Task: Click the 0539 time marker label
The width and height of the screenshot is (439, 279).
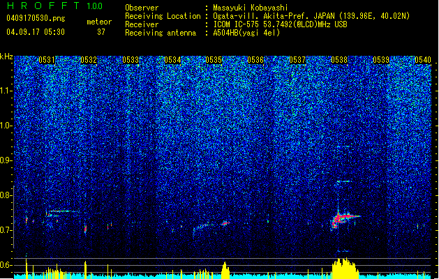Action: (381, 60)
